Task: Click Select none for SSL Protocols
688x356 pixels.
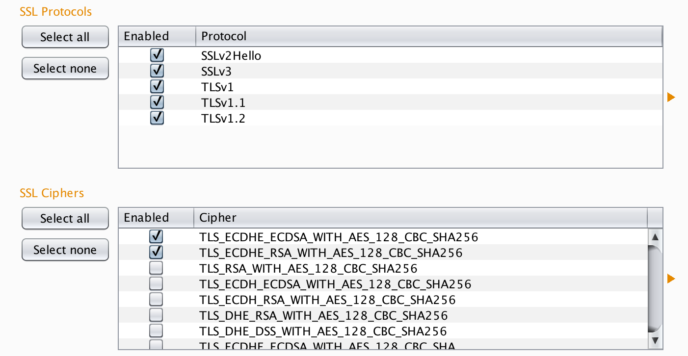Action: (x=65, y=69)
